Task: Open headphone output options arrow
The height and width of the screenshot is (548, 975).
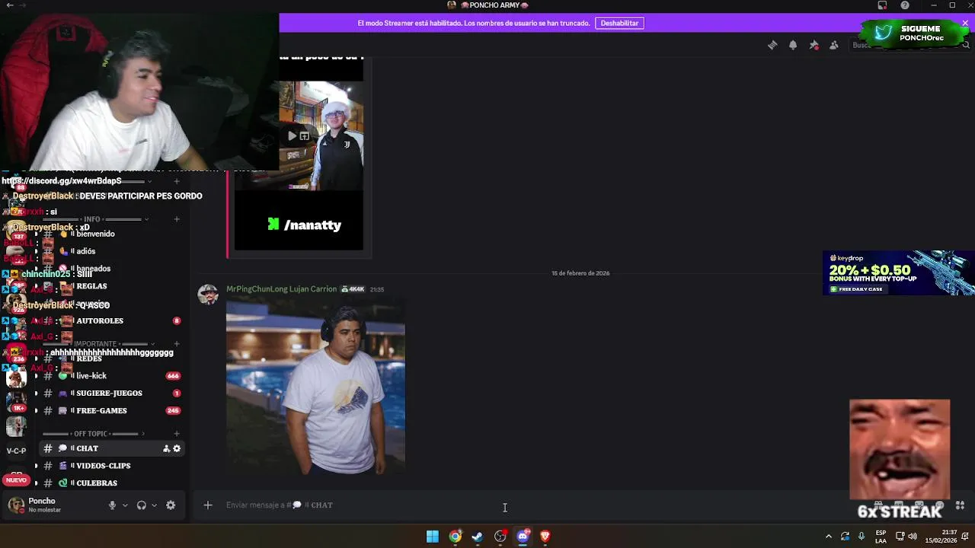Action: [154, 505]
